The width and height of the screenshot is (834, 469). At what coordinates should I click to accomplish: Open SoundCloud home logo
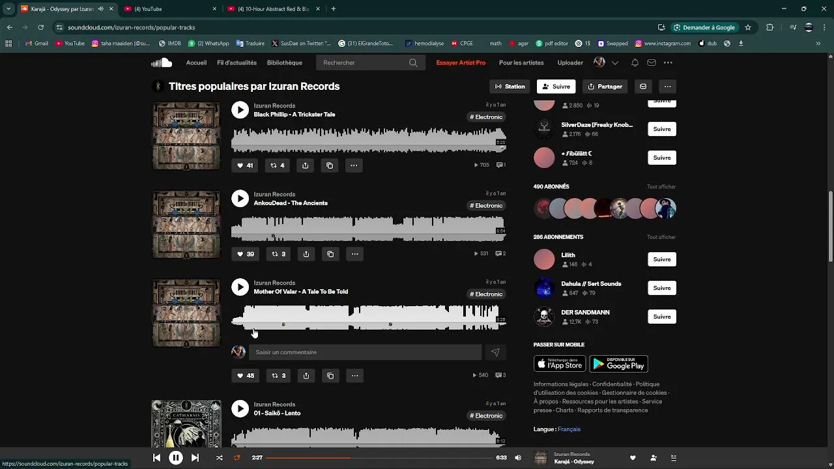pos(162,63)
